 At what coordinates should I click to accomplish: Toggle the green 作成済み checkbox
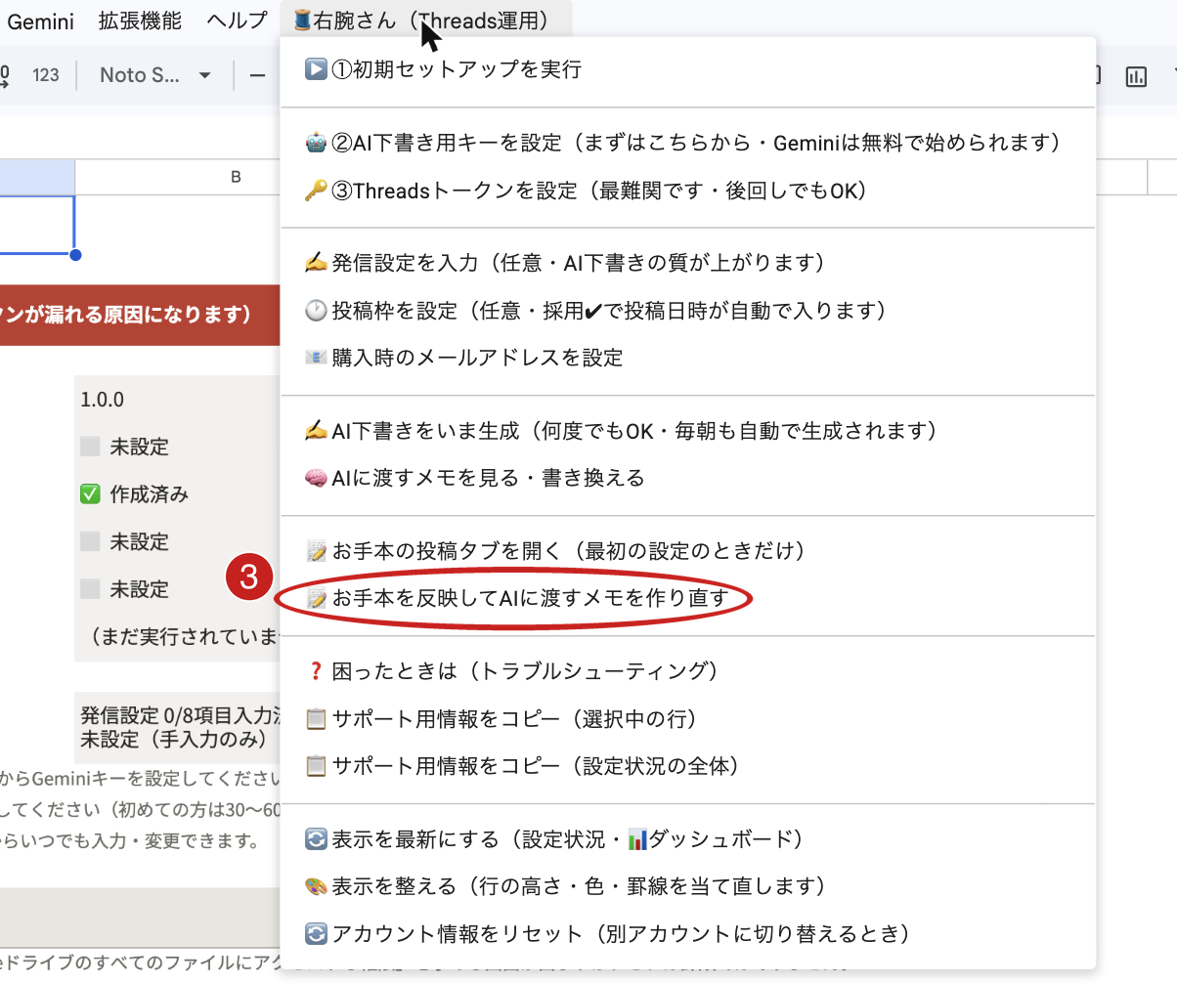point(90,494)
